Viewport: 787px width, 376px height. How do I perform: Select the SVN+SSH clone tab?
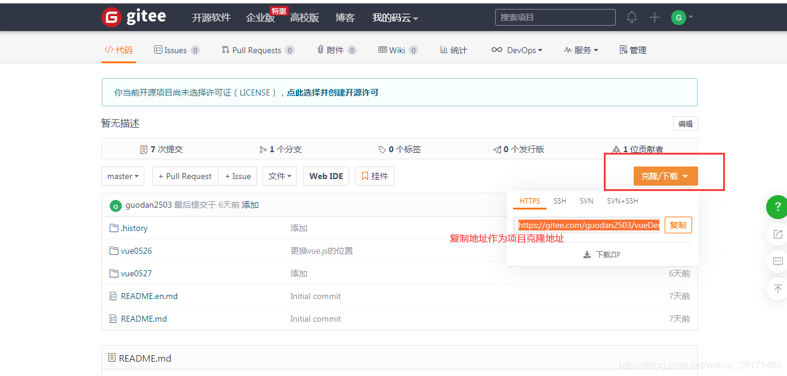(x=622, y=201)
